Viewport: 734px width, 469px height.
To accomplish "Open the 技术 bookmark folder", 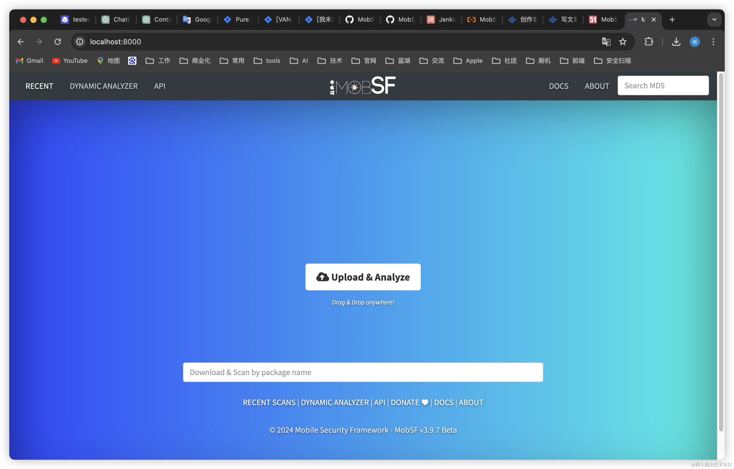I will tap(330, 61).
